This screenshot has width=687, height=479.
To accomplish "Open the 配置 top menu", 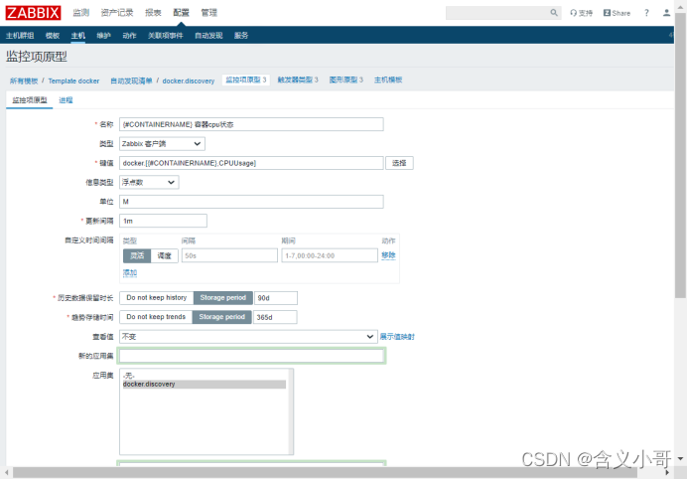I will pos(181,13).
